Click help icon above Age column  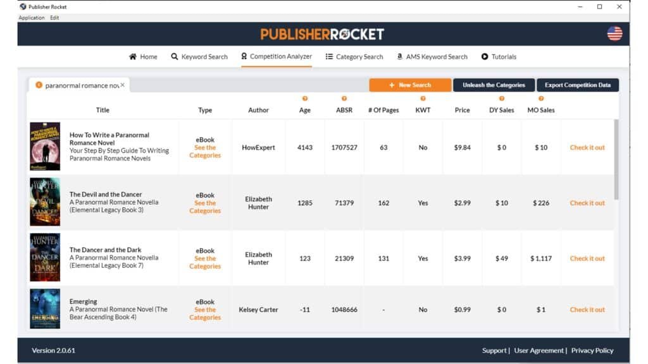point(305,99)
